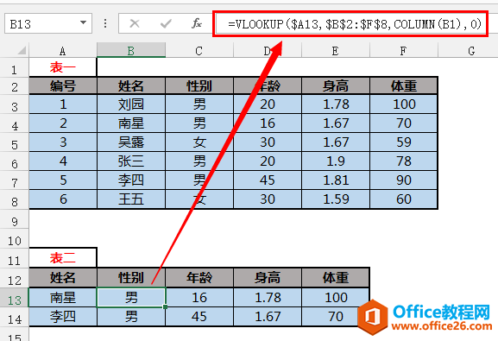Click the red 表二 title cell
498x341 pixels.
[x=63, y=258]
